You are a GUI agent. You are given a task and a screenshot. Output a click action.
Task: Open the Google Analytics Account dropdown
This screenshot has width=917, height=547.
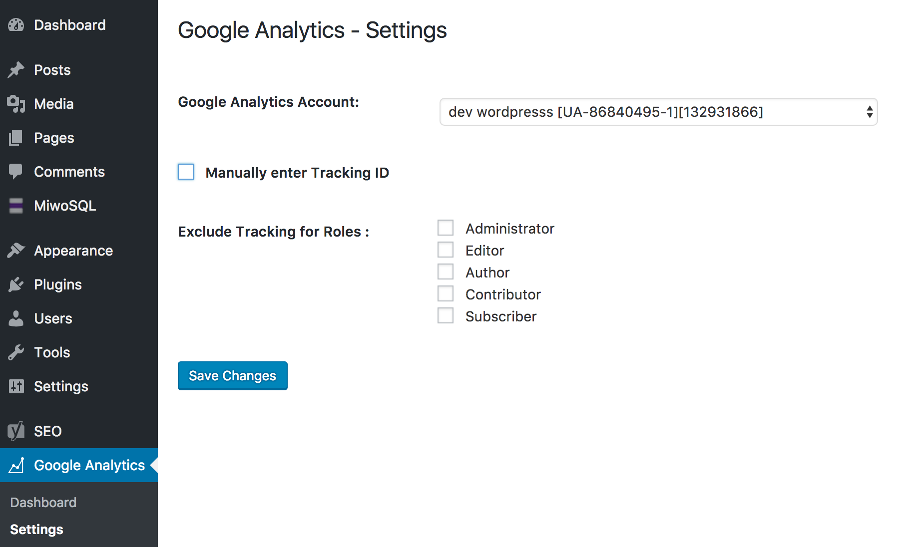click(658, 112)
